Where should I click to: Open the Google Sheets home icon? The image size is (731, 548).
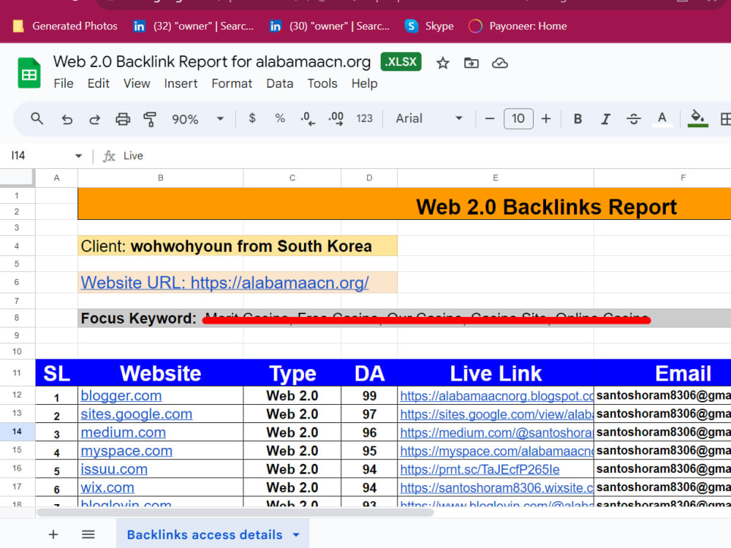coord(29,73)
